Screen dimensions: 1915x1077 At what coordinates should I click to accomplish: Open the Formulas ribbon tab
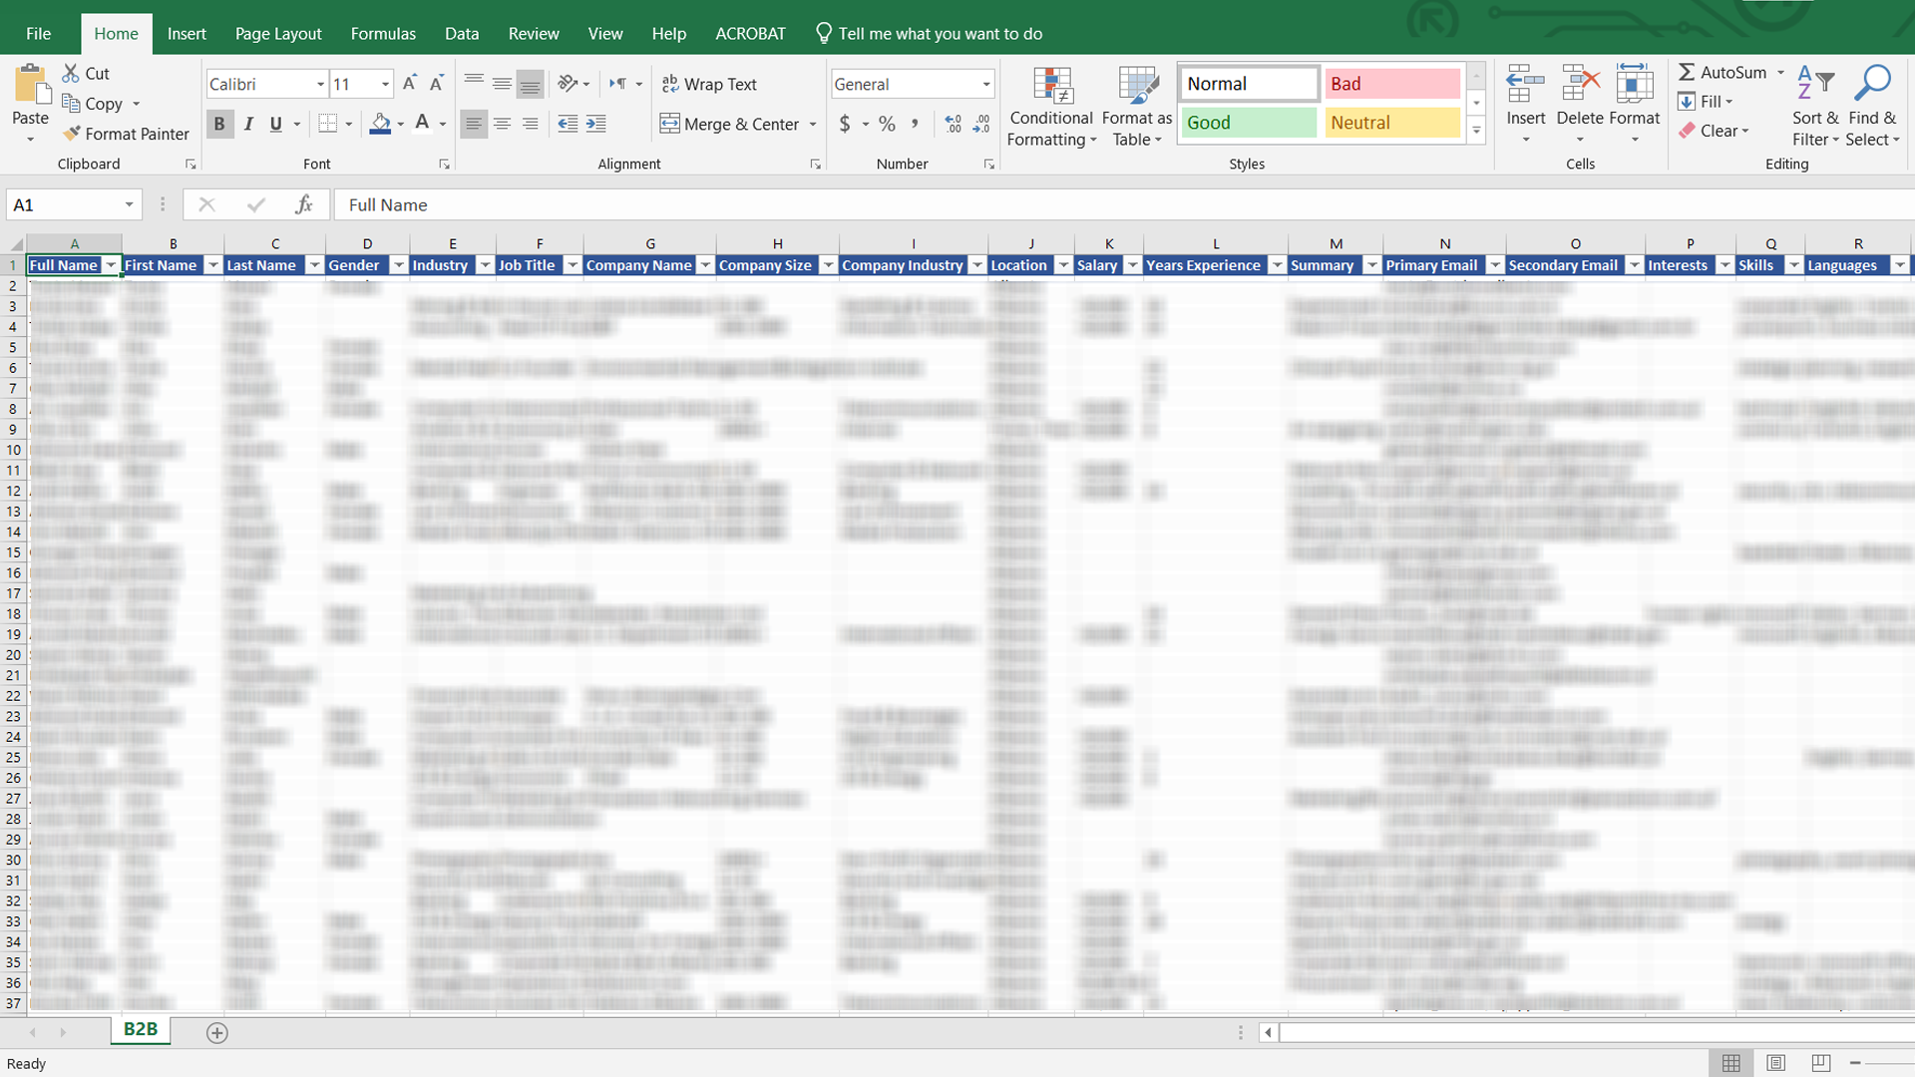(383, 33)
